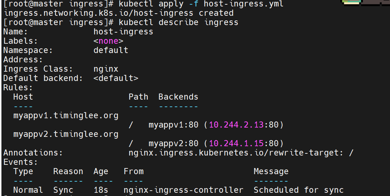Image resolution: width=390 pixels, height=196 pixels.
Task: Click the 'Host' column header
Action: coord(23,97)
